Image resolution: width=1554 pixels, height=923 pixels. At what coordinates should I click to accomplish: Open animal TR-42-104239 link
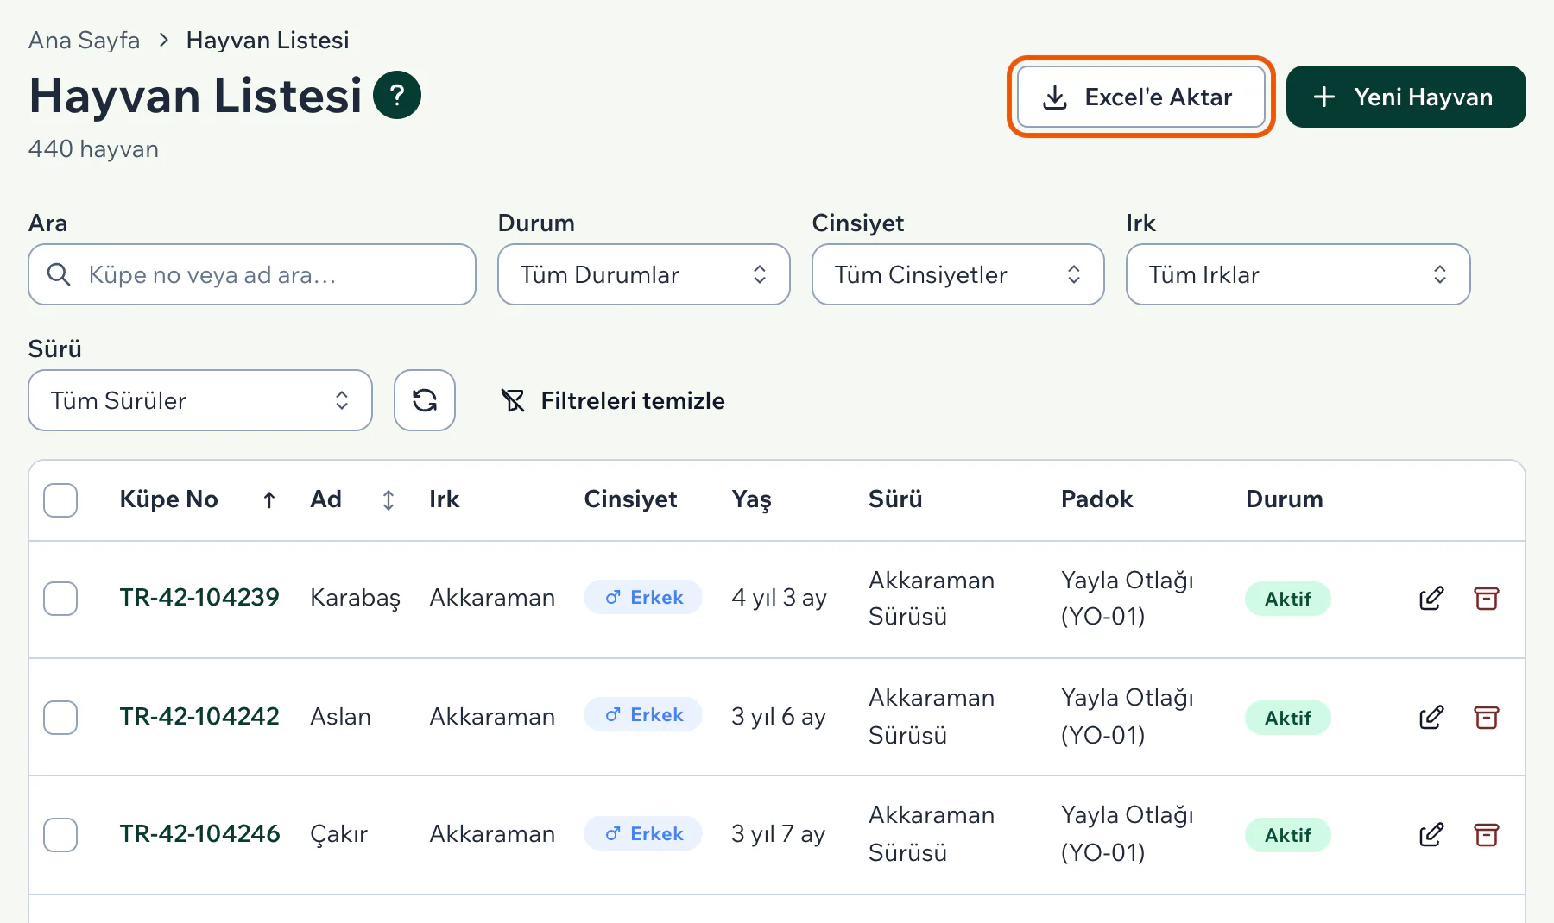(199, 597)
